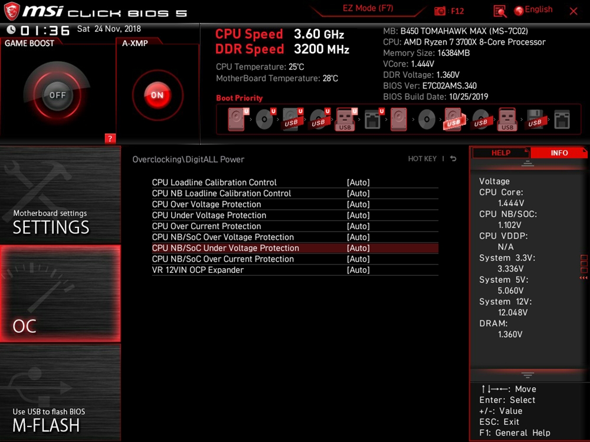This screenshot has height=442, width=590.
Task: Click the DDR Speed 3200 MHz readout
Action: (282, 50)
